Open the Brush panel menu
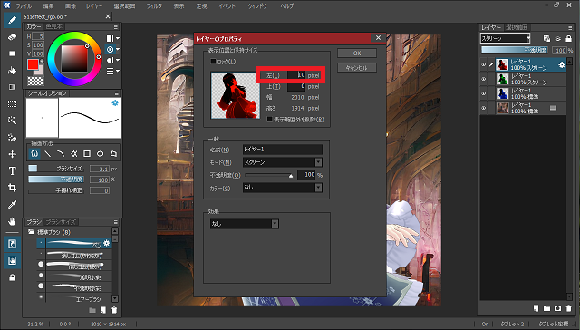 coord(116,222)
